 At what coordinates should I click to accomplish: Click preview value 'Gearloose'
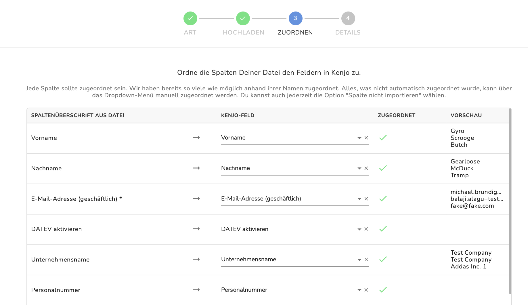tap(465, 161)
